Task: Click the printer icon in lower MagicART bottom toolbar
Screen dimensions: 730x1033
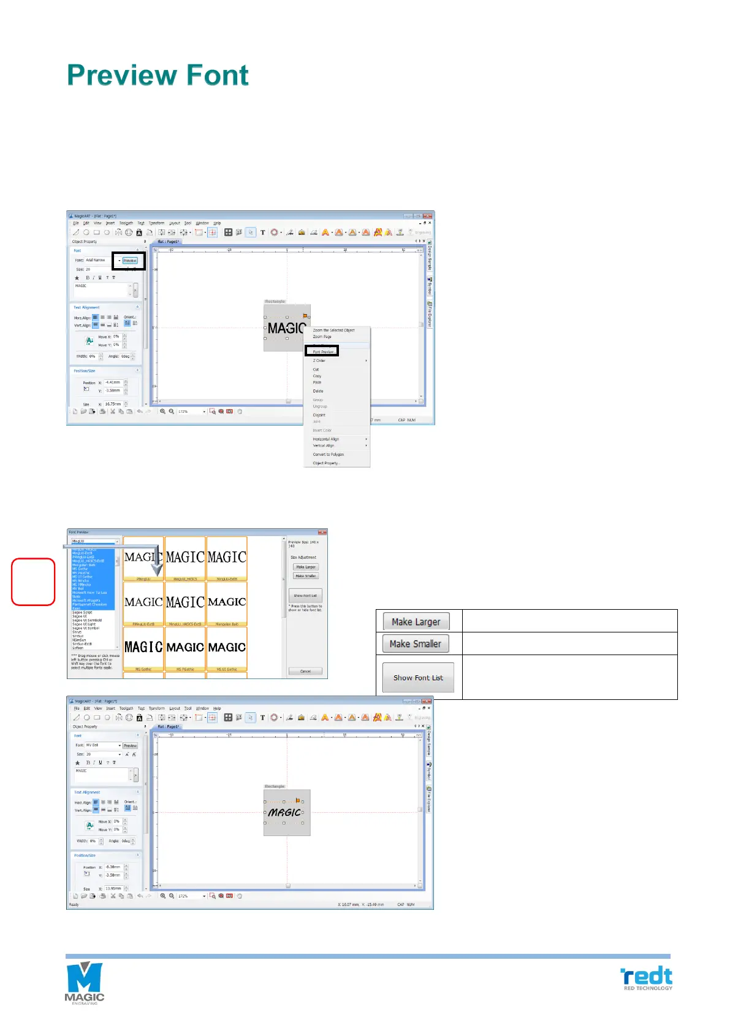Action: click(x=102, y=896)
